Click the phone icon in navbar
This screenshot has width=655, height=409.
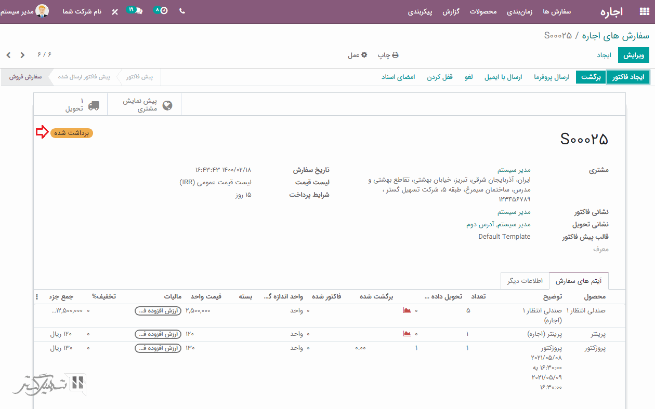pos(182,11)
